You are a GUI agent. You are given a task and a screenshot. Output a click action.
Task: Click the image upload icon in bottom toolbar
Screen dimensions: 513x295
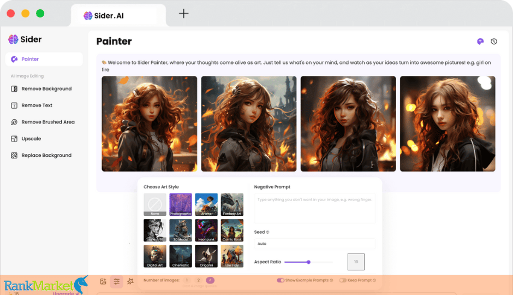click(103, 281)
